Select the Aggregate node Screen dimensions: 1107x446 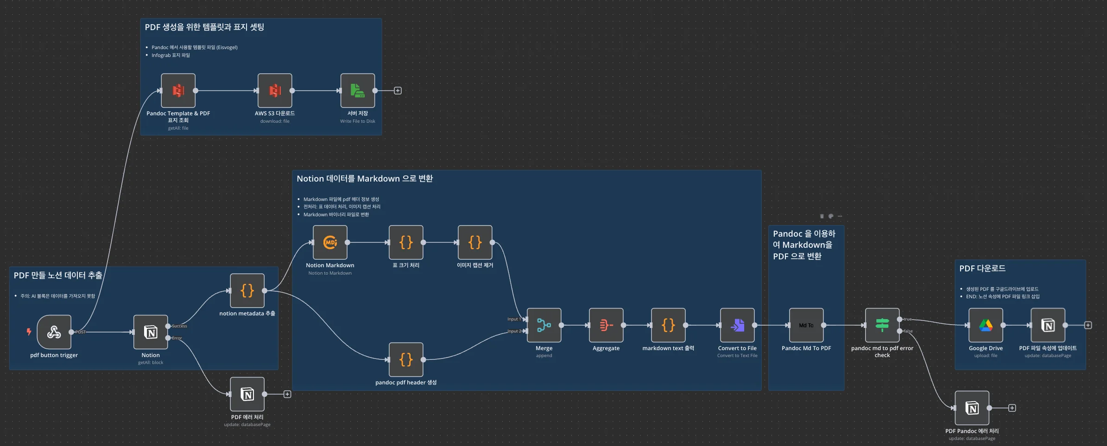pyautogui.click(x=606, y=325)
